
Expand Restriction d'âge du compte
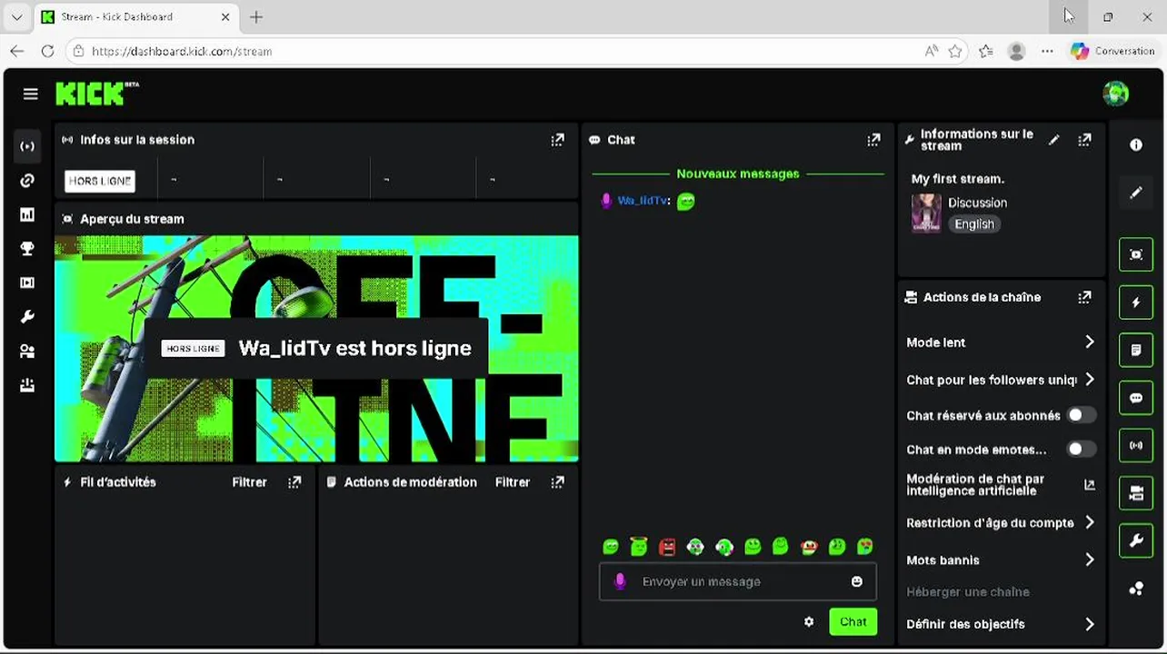pyautogui.click(x=1001, y=522)
